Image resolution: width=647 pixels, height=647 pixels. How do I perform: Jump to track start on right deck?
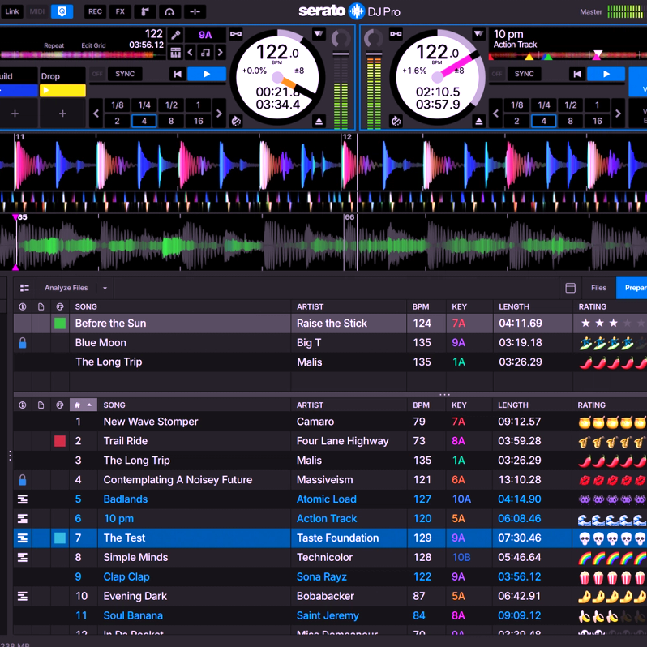[x=577, y=74]
